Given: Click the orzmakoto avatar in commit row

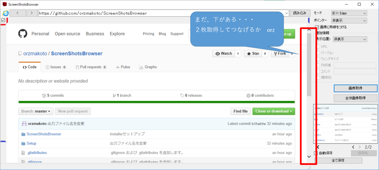Looking at the screenshot, I should [x=24, y=124].
